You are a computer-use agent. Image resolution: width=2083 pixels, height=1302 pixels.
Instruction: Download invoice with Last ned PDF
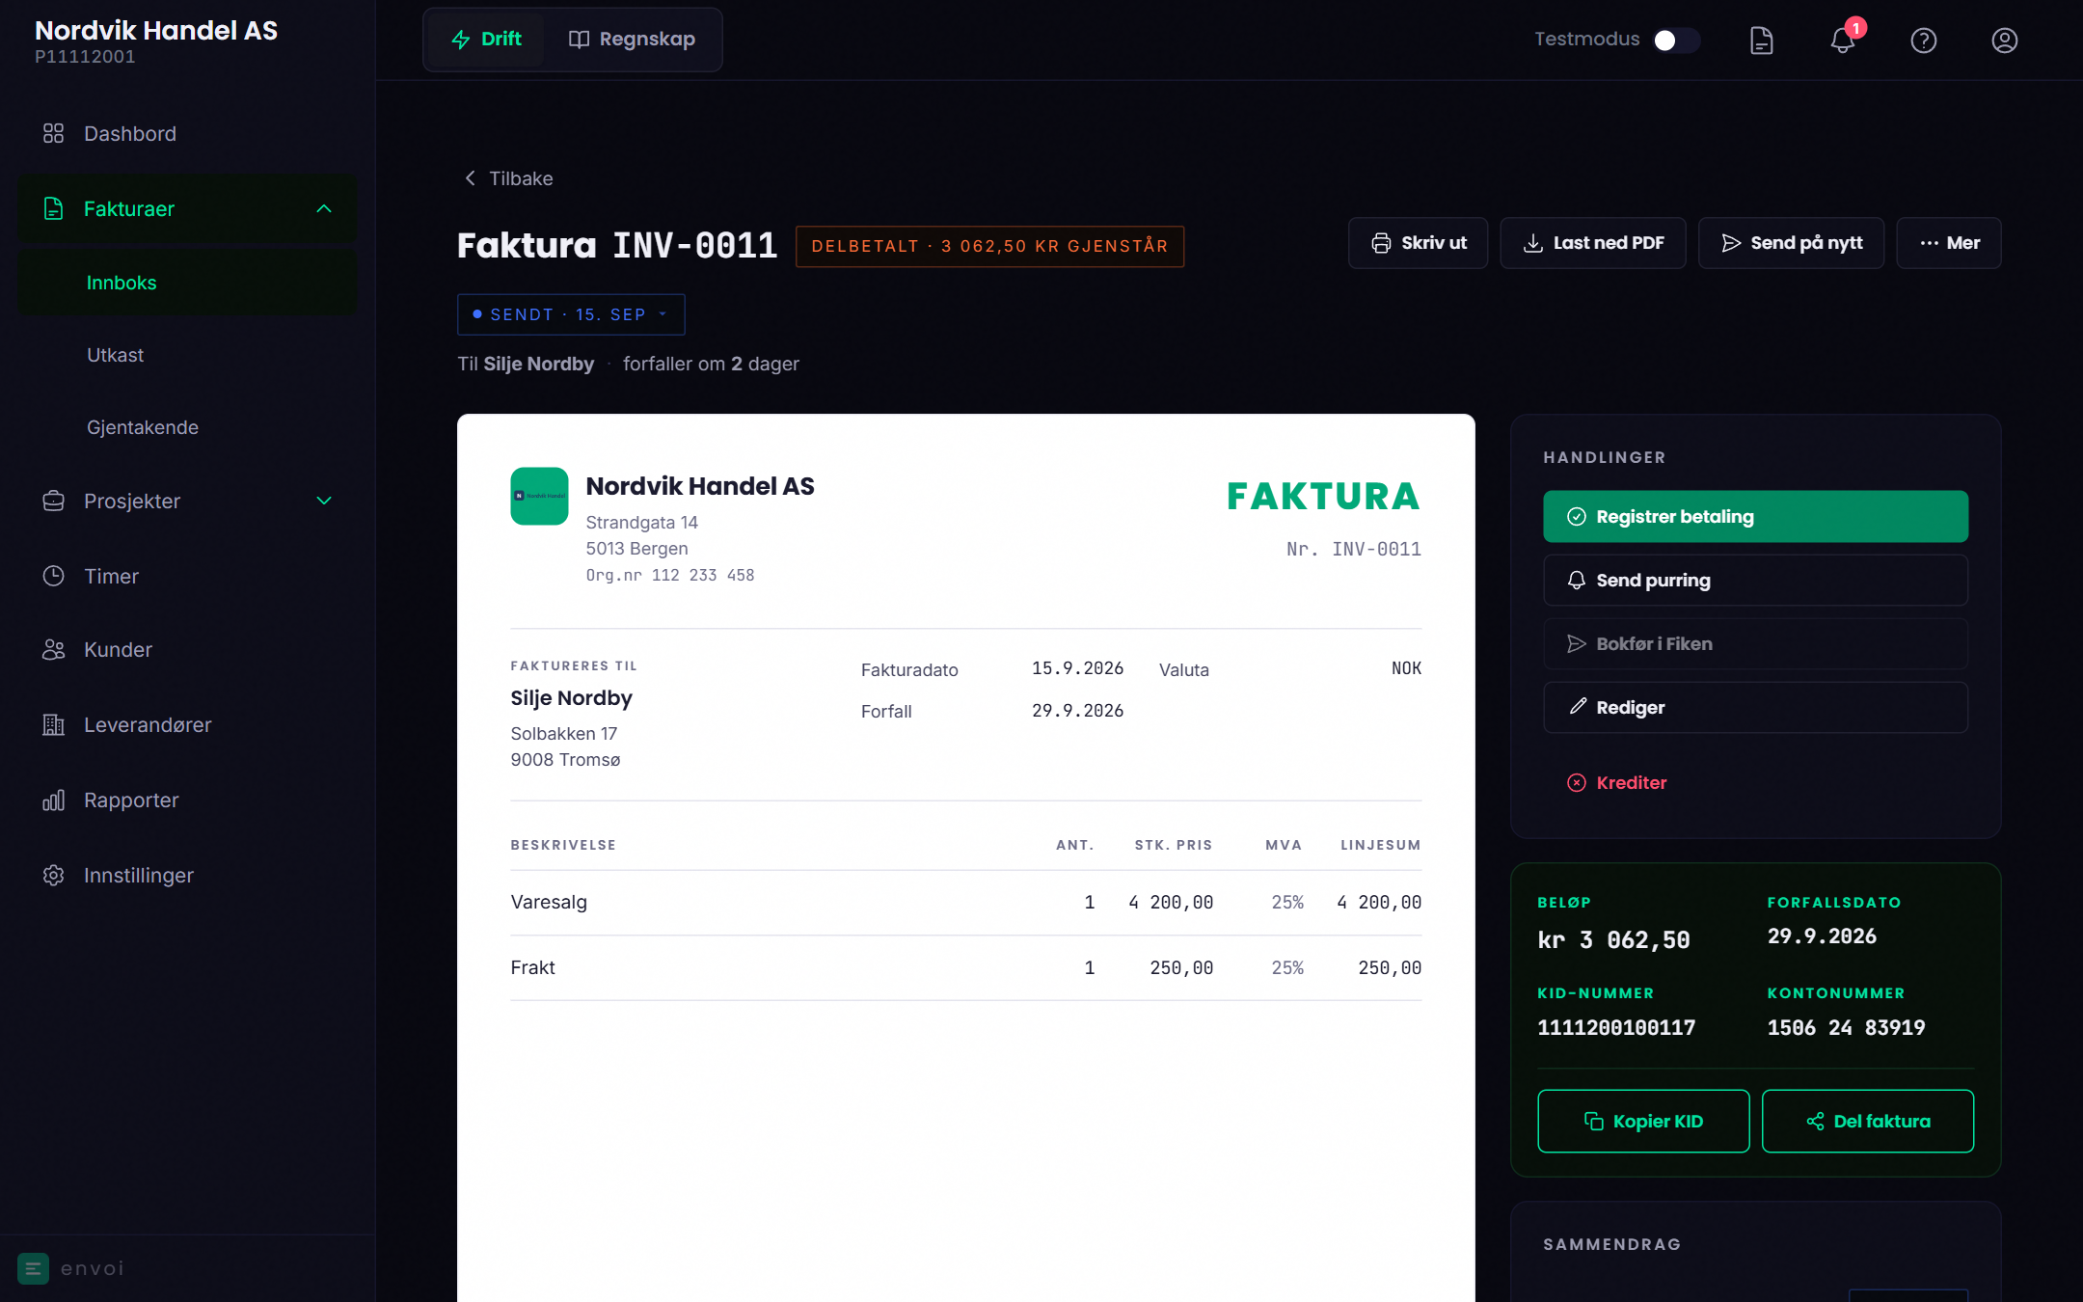pos(1593,243)
